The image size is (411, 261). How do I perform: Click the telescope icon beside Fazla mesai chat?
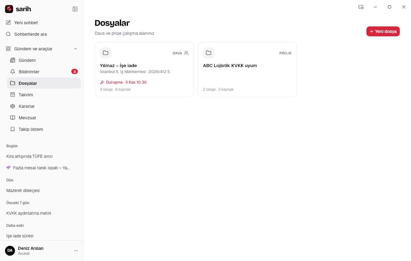point(8,168)
